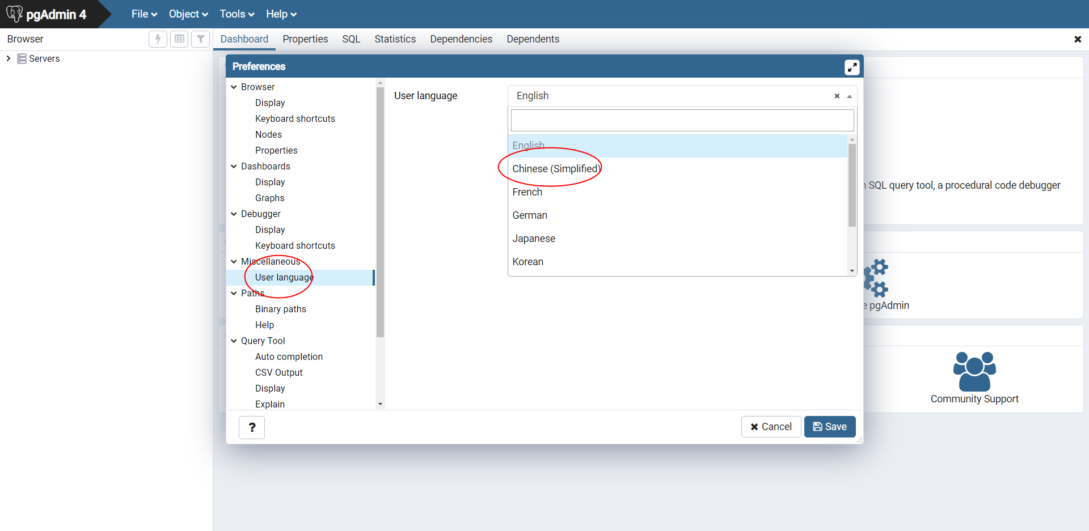This screenshot has height=531, width=1089.
Task: Select Korean language option
Action: click(677, 262)
